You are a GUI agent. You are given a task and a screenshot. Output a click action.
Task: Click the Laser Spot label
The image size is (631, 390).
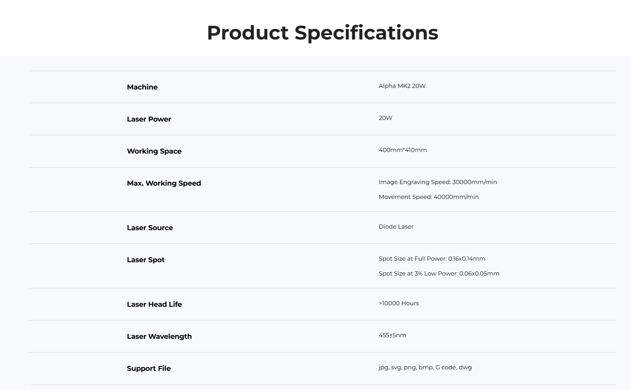(x=146, y=260)
